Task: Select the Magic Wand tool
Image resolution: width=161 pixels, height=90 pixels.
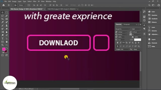Action: tap(7, 16)
